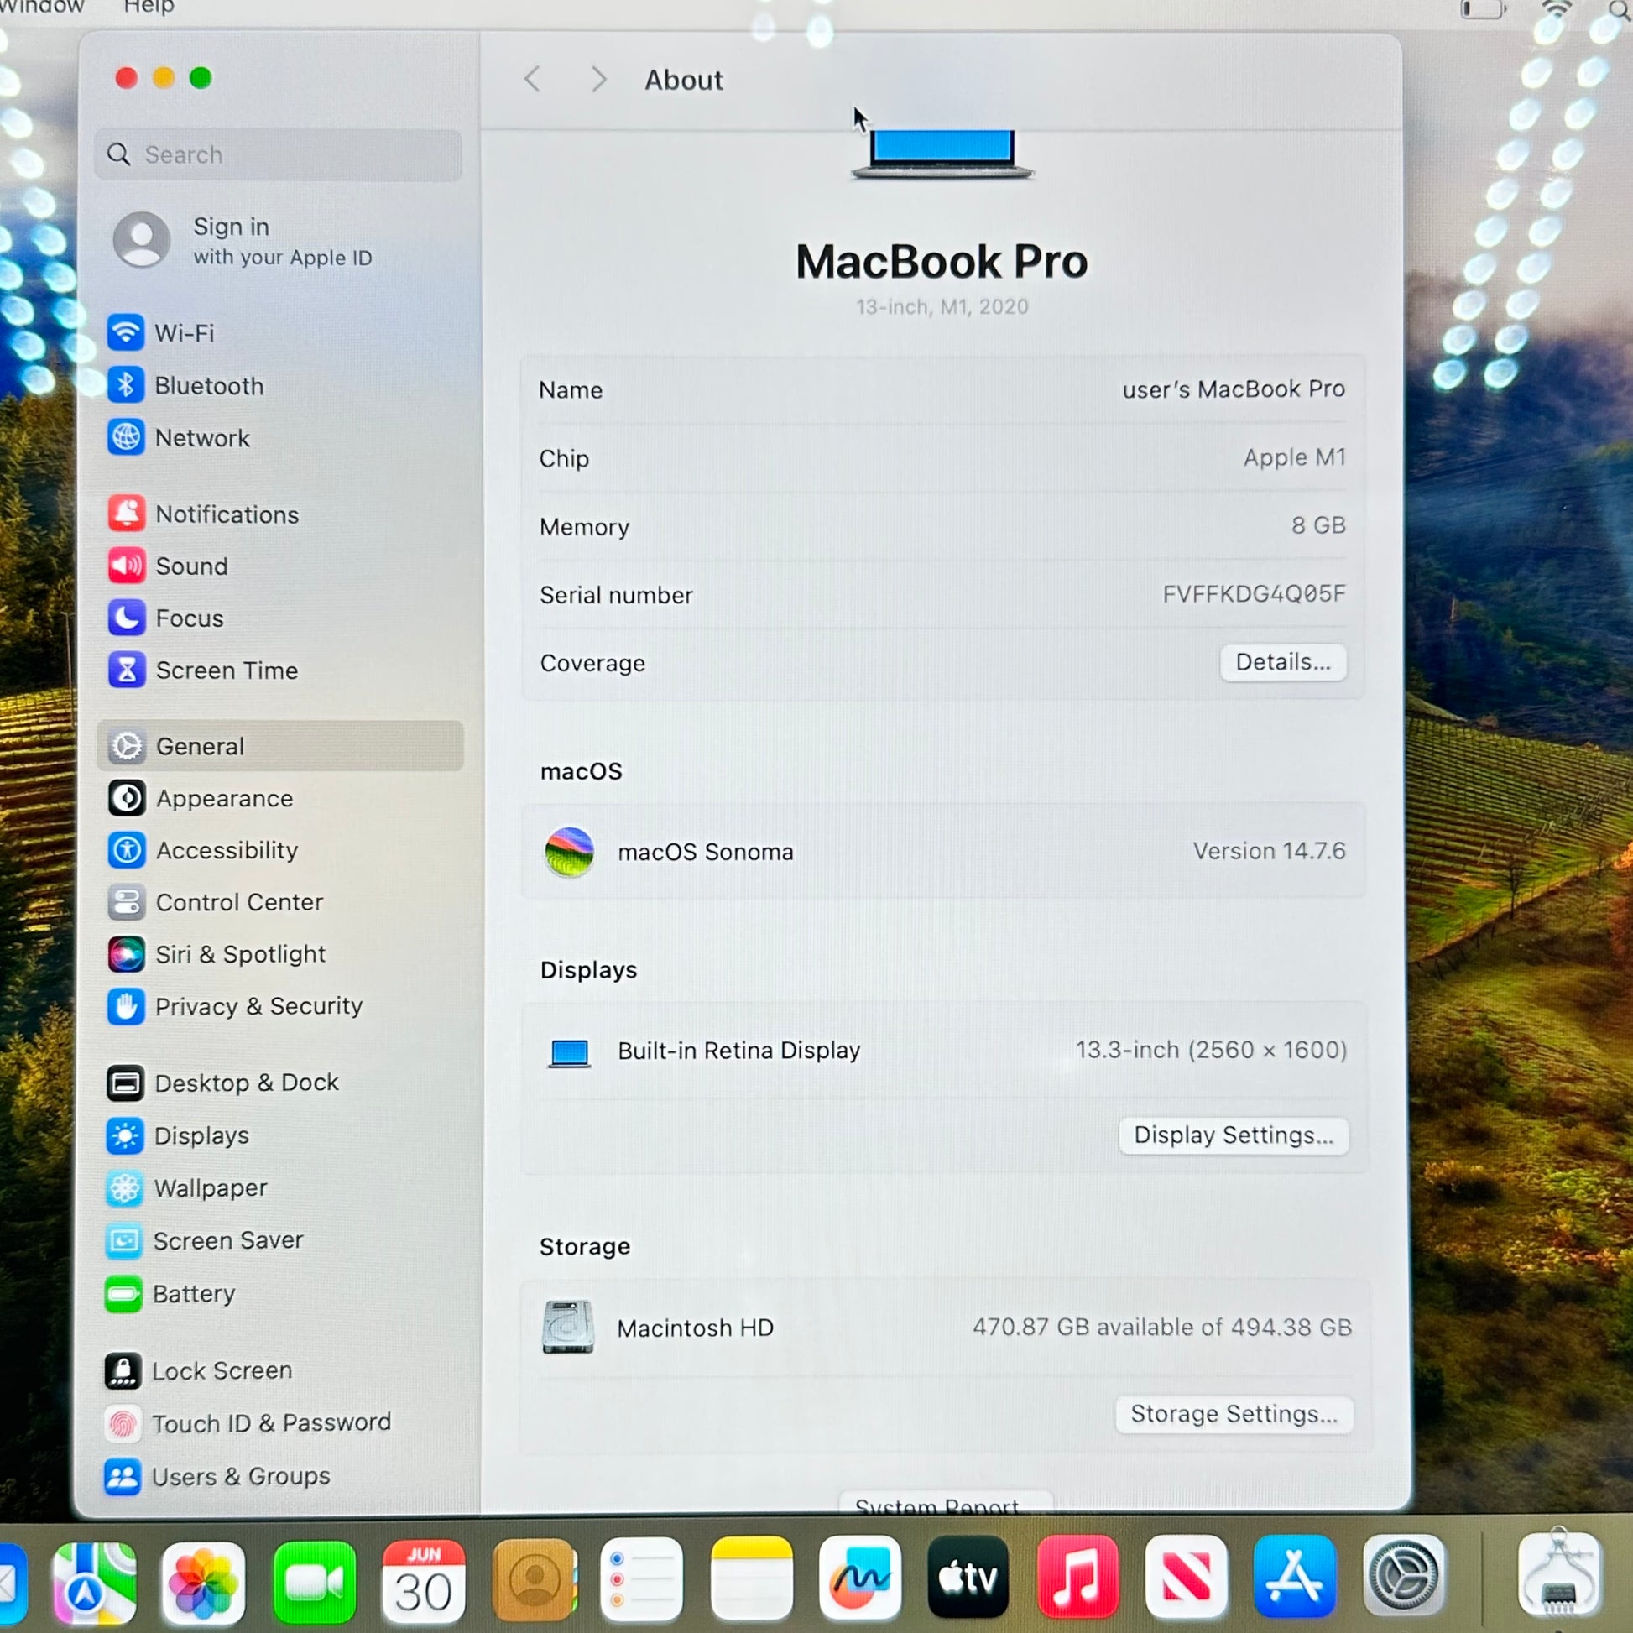Open Siri & Spotlight settings
Viewport: 1633px width, 1633px height.
(217, 954)
